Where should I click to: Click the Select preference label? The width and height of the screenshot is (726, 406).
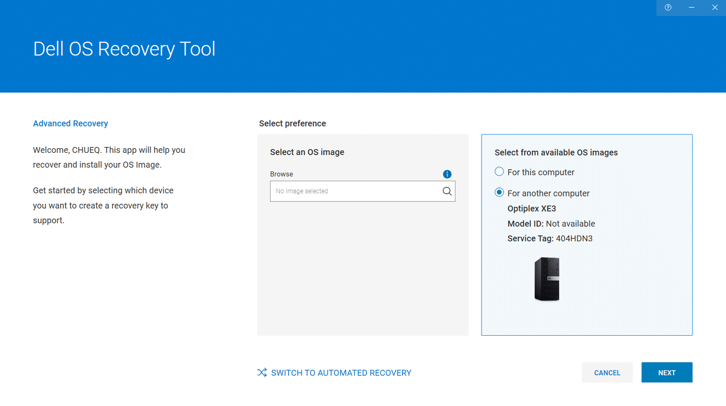293,123
